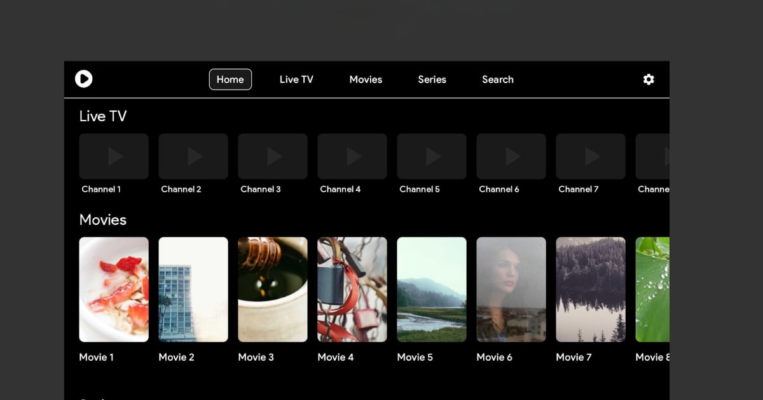The image size is (763, 400).
Task: Click the Channel 6 label
Action: [499, 189]
